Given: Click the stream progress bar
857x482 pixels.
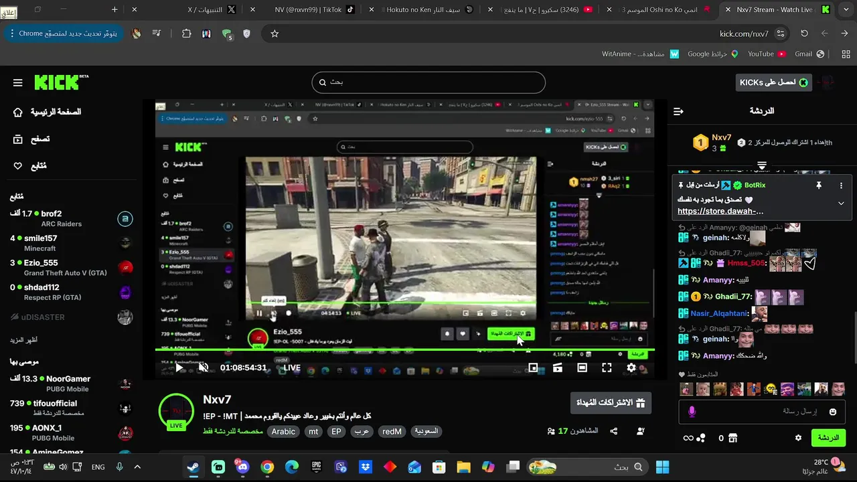Looking at the screenshot, I should 404,349.
